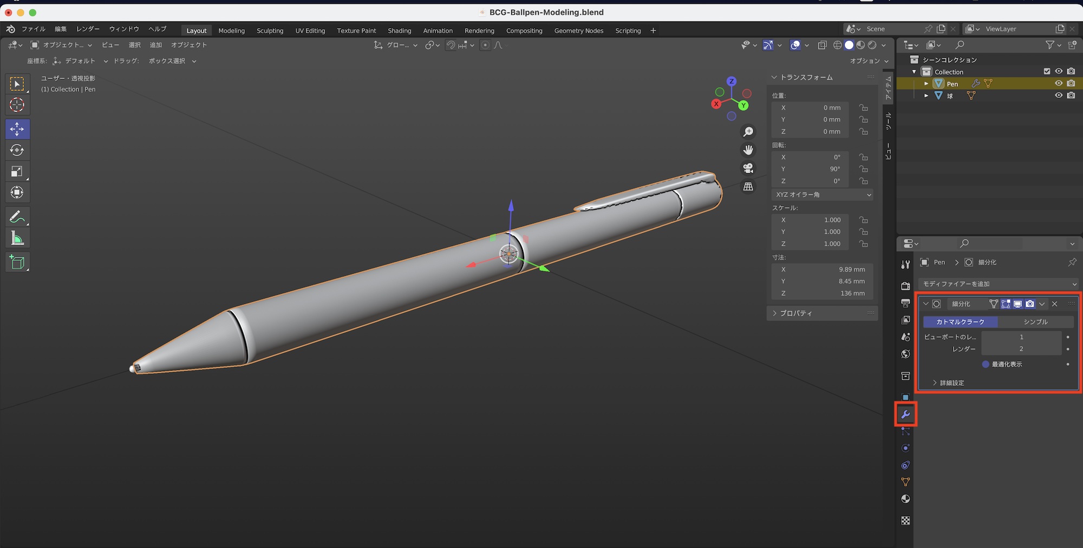The width and height of the screenshot is (1083, 548).
Task: Click the Add Cube tool icon
Action: pos(17,262)
